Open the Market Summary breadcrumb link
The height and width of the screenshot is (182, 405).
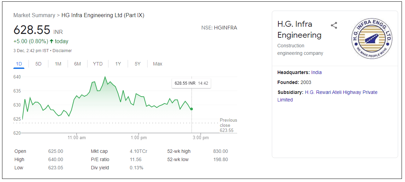[34, 15]
